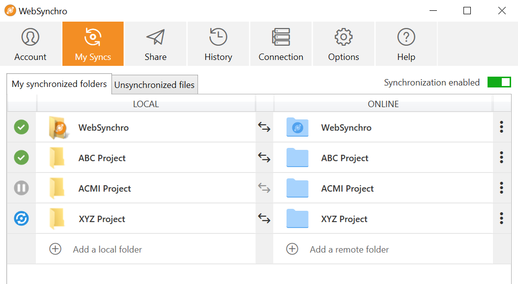Toggle the Synchronization enabled switch
The image size is (518, 284).
coord(499,82)
